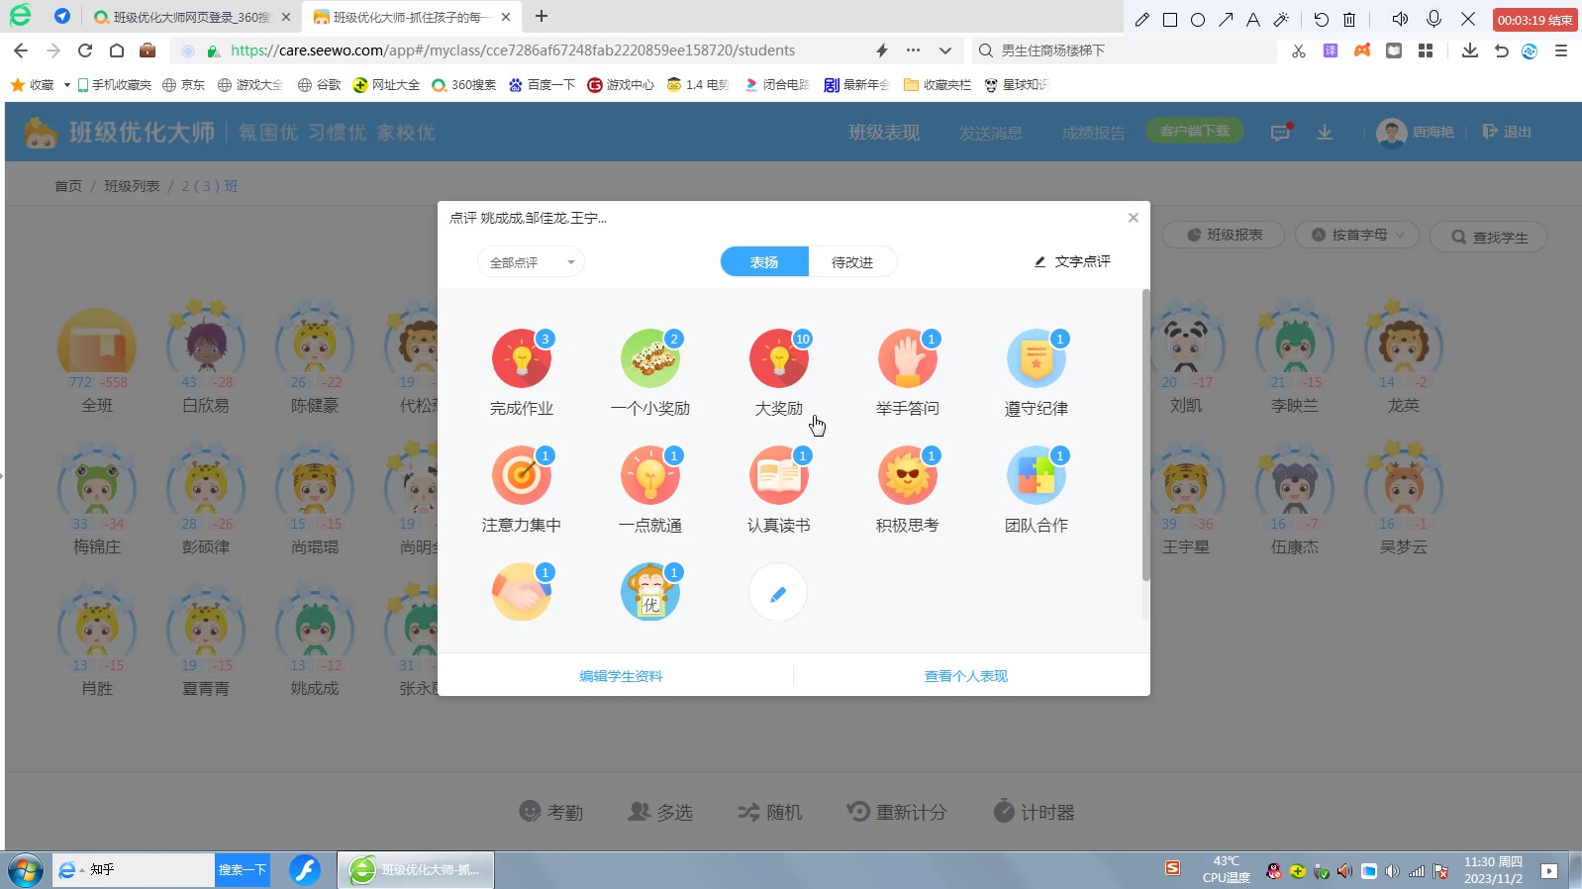
Task: Click the 客户端下载 button
Action: [x=1195, y=131]
